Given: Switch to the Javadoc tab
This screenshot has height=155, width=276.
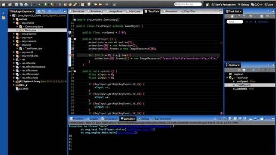Looking at the screenshot, I should tap(93, 119).
